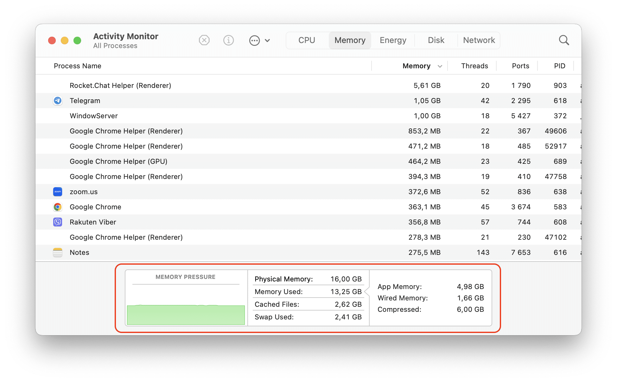The width and height of the screenshot is (617, 382).
Task: Click the Google Chrome icon
Action: tap(58, 206)
